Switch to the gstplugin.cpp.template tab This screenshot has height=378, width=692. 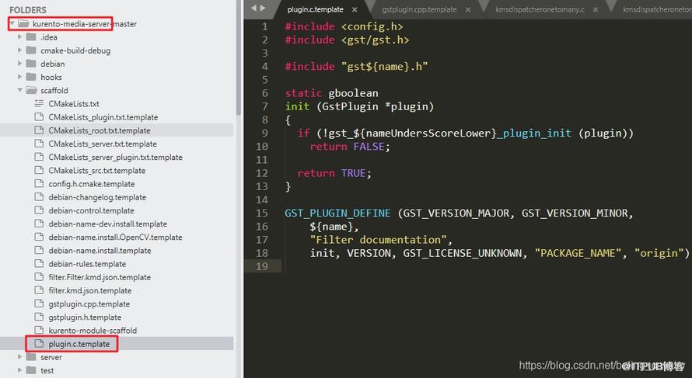coord(419,9)
